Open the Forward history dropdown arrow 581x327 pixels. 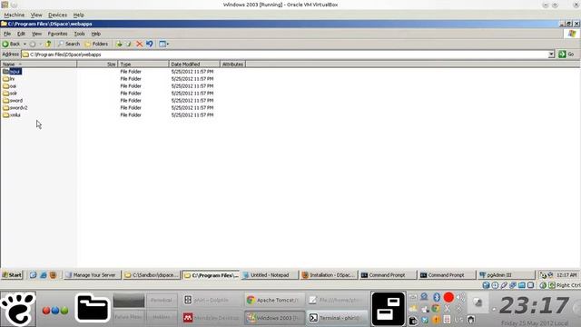coord(40,44)
